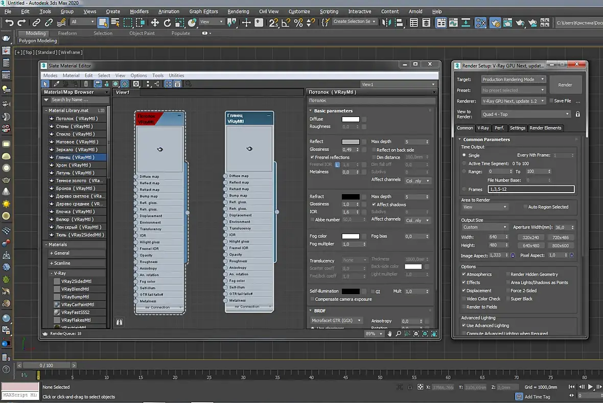Click the Diffuse white color swatch
This screenshot has width=603, height=403.
(x=351, y=119)
